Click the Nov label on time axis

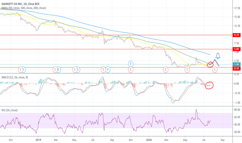pyautogui.click(x=131, y=140)
